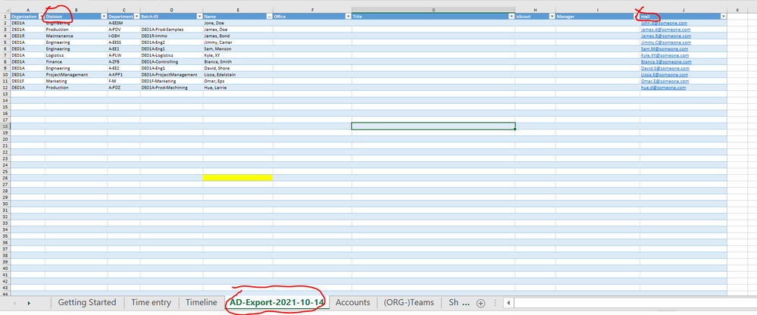Click the previous-sheet arrow in tab navigation
757x315 pixels.
pos(14,303)
